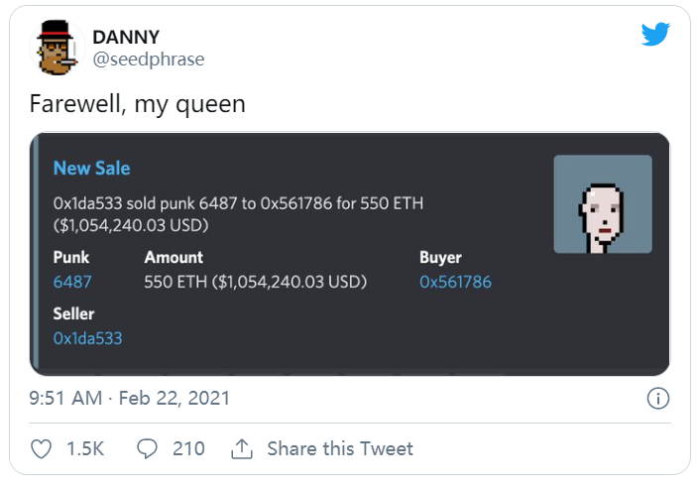Image resolution: width=699 pixels, height=487 pixels.
Task: Click the 9:51 AM Feb 22, 2021 timestamp
Action: tap(130, 399)
